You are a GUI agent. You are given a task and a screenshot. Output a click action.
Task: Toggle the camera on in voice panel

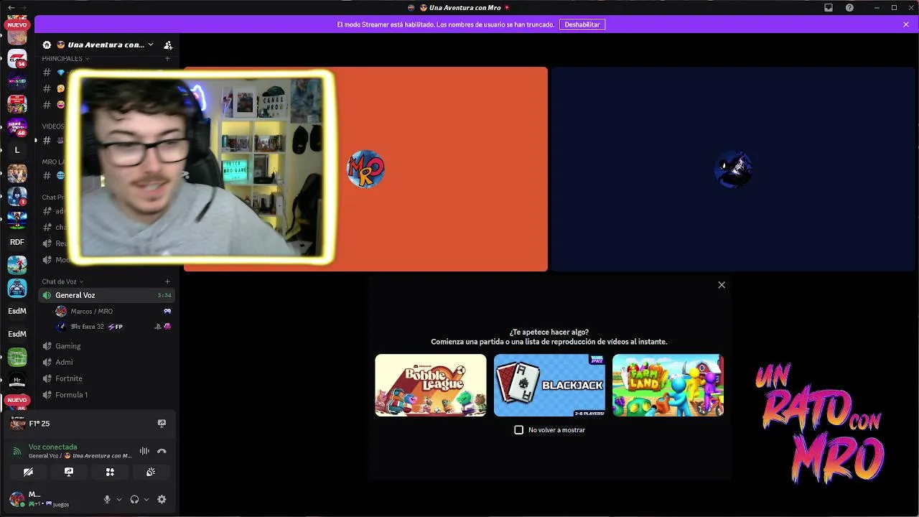[x=28, y=472]
